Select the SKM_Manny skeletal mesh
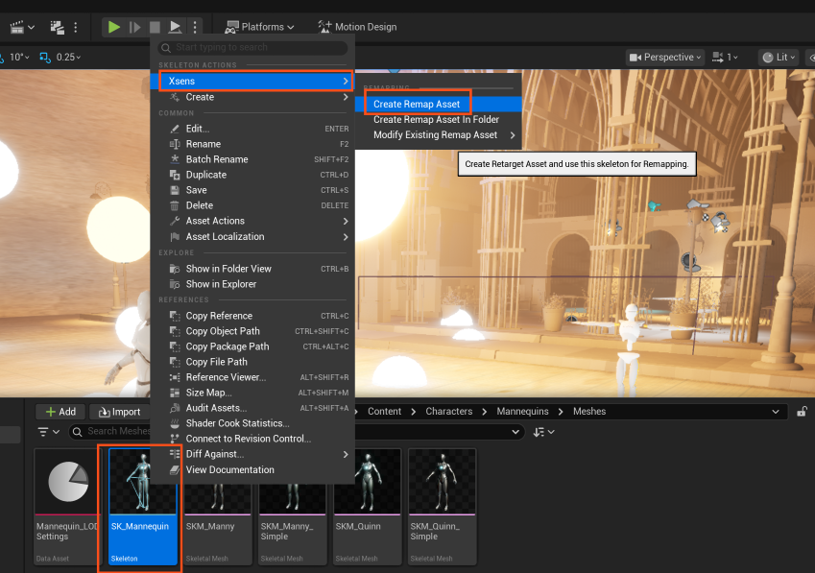815x573 pixels. pyautogui.click(x=217, y=525)
